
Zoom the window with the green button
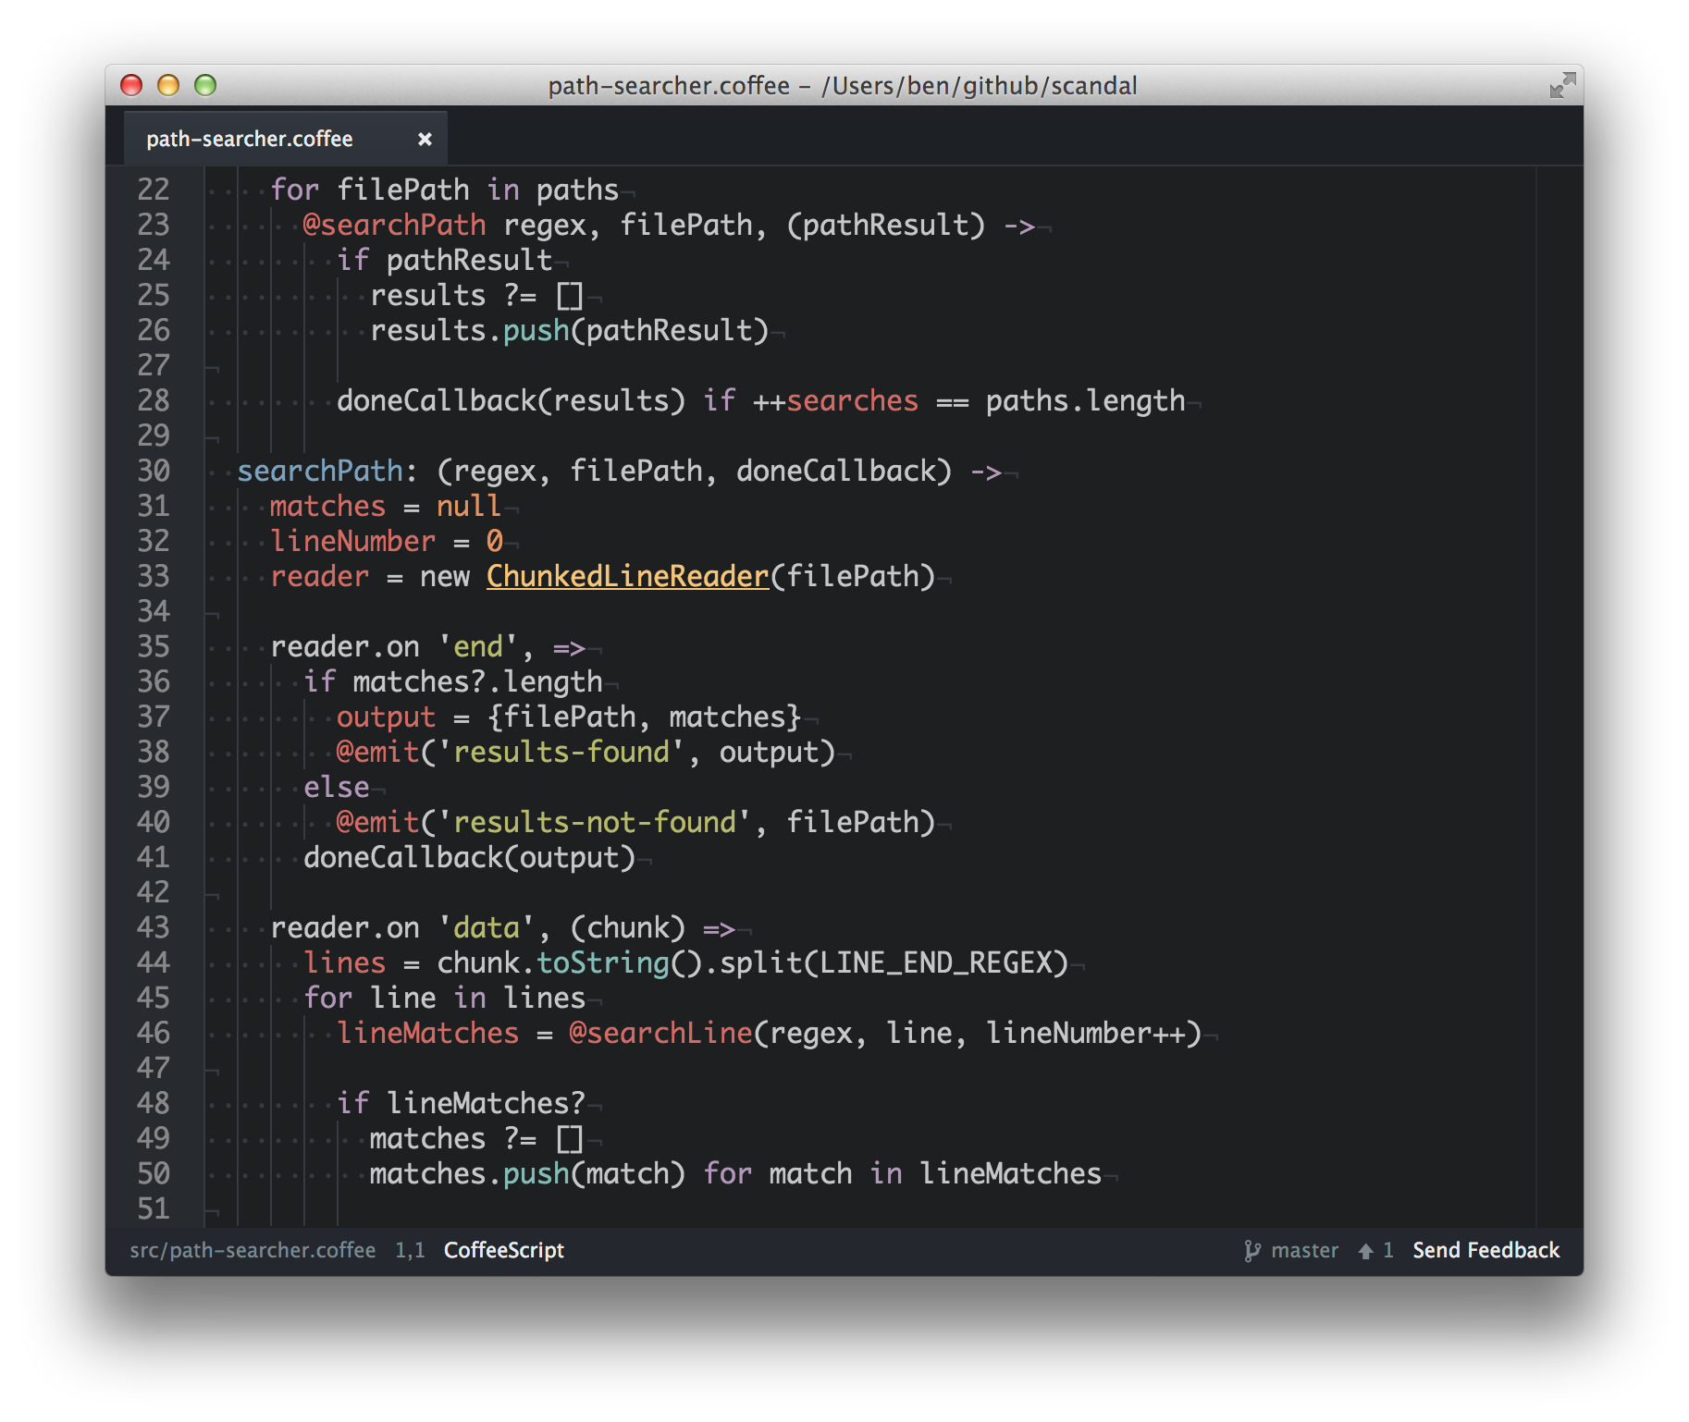coord(205,85)
